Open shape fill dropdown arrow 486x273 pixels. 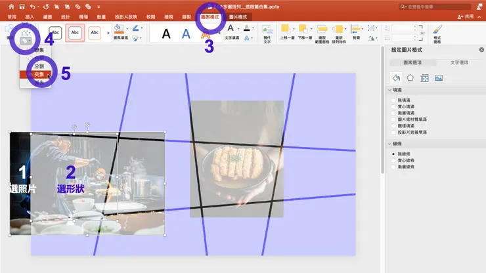tap(127, 29)
